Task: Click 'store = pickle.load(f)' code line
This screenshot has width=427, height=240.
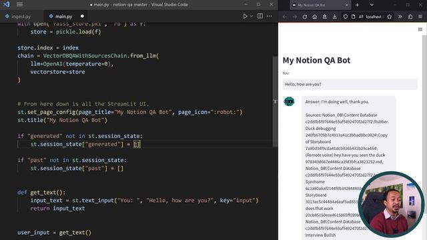Action: 65,31
